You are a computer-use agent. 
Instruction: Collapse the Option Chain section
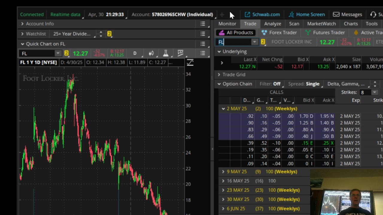[219, 84]
